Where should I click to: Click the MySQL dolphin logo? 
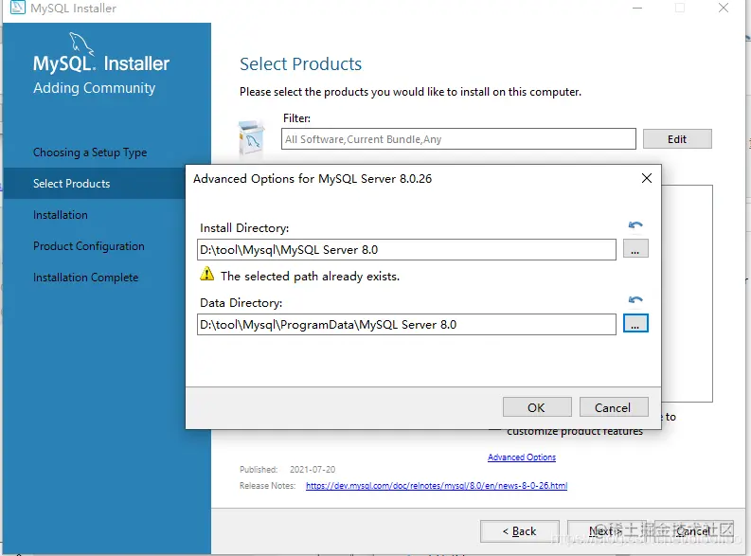pyautogui.click(x=81, y=45)
